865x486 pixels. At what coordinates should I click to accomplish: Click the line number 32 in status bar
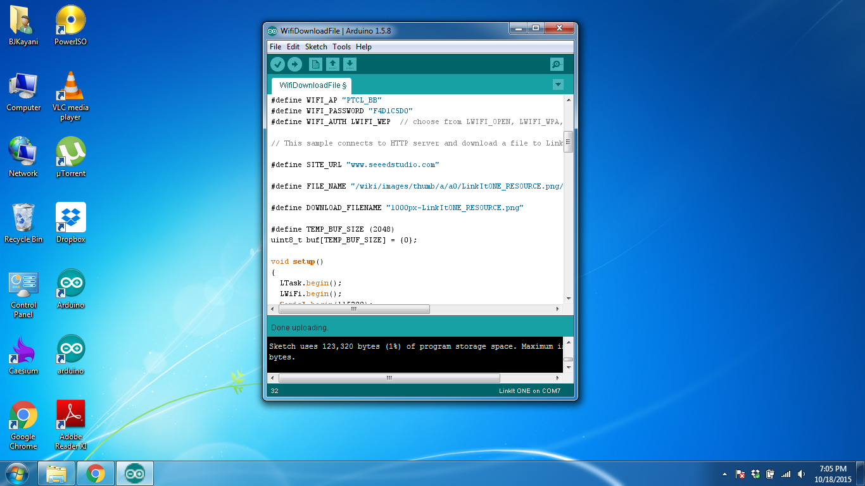[x=275, y=391]
